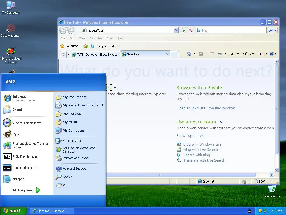286x215 pixels.
Task: Click Translate with Live Search link
Action: click(x=204, y=160)
